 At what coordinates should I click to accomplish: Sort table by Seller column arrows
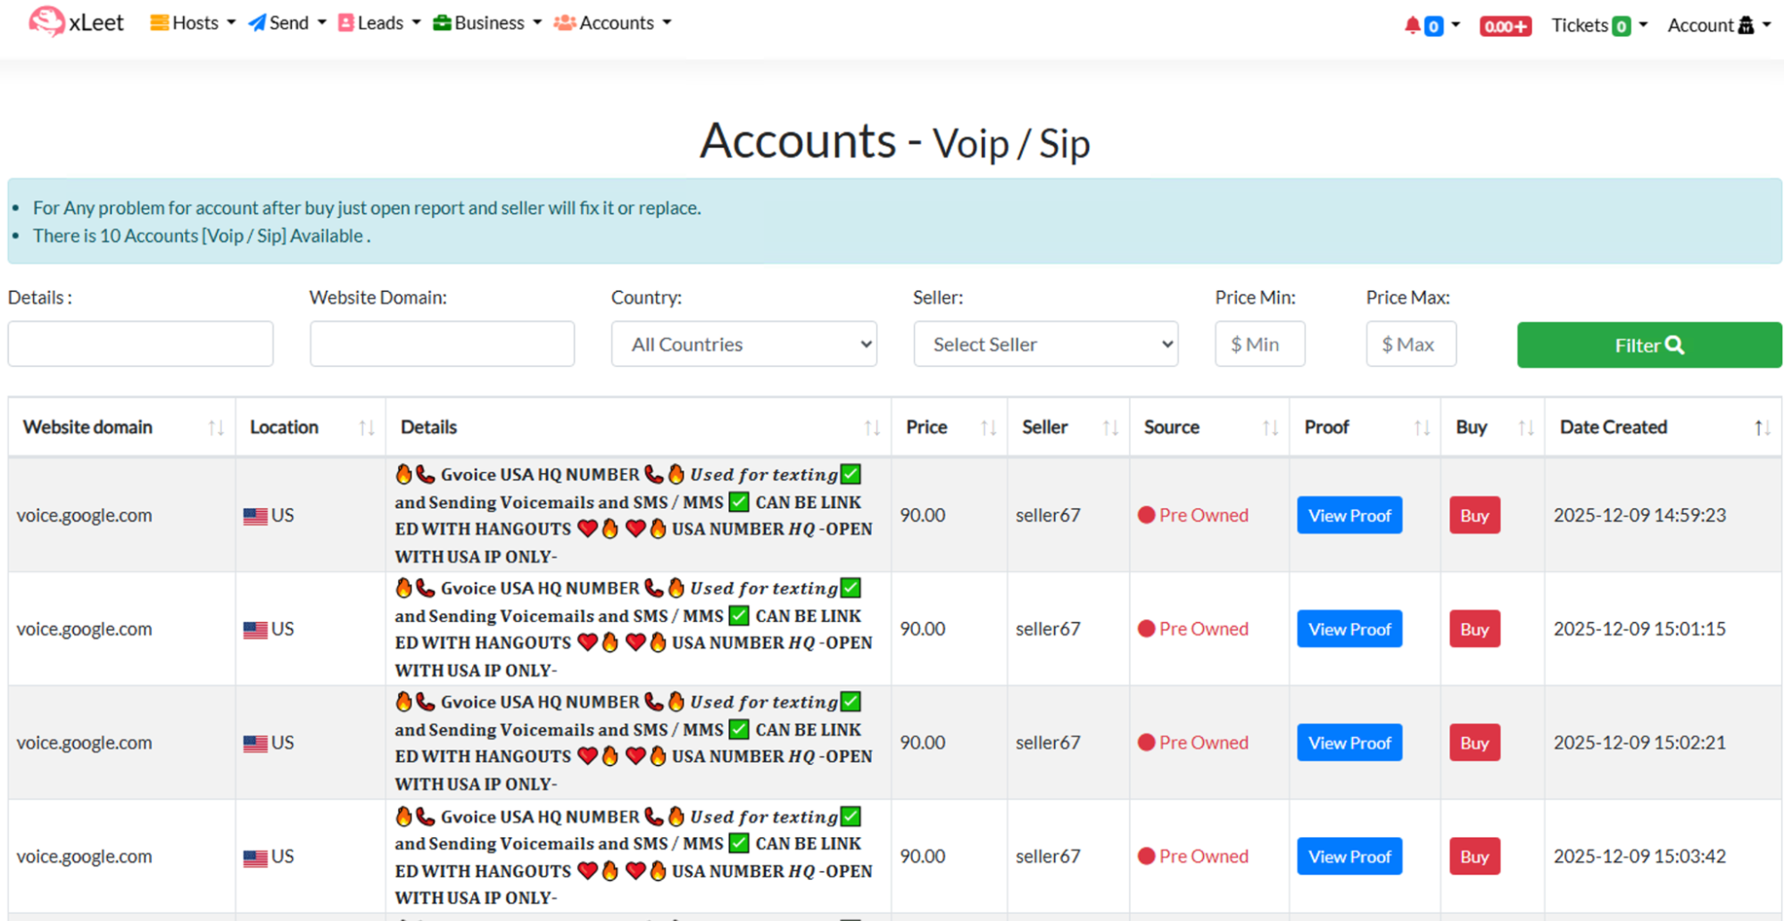(1110, 427)
